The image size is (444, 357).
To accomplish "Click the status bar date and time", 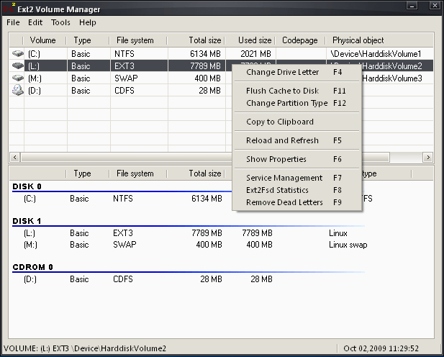I will tap(381, 348).
